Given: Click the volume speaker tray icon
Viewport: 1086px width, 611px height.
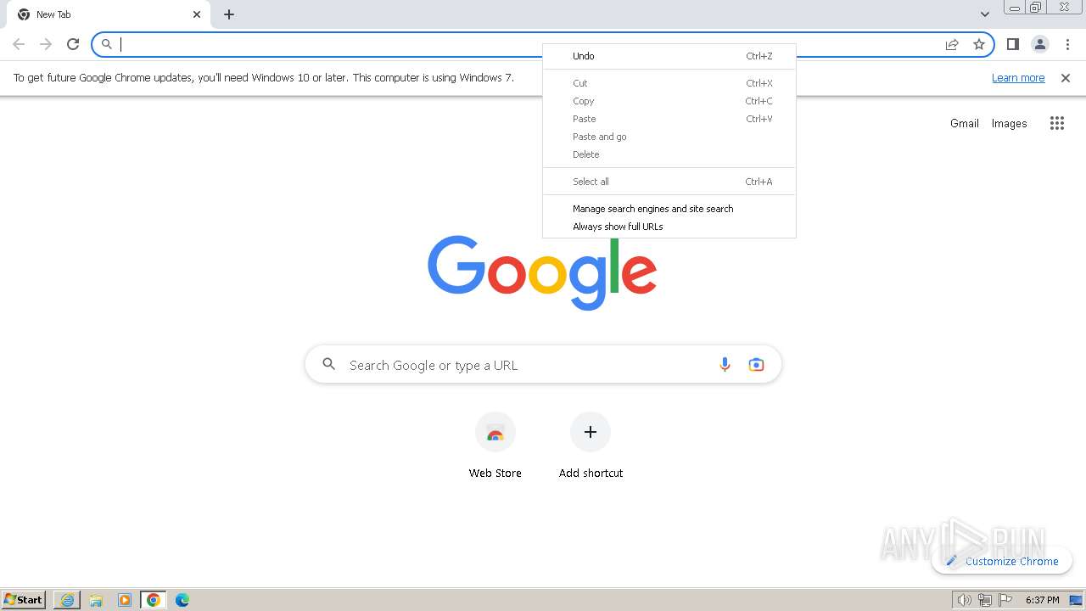Looking at the screenshot, I should (x=964, y=600).
